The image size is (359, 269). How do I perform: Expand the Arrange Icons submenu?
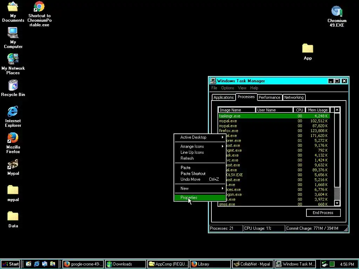coord(200,146)
